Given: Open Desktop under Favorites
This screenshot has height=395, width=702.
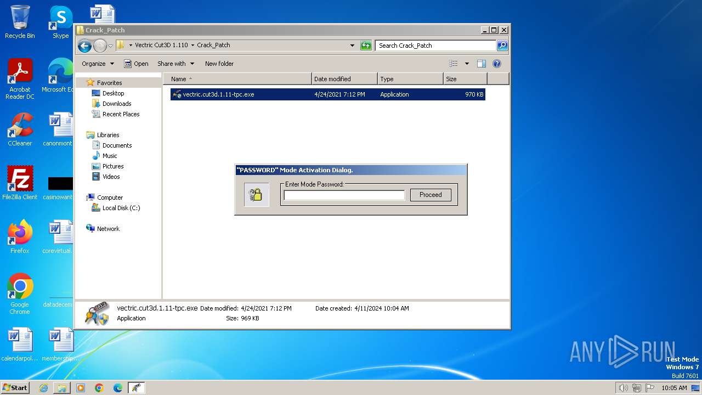Looking at the screenshot, I should [113, 93].
